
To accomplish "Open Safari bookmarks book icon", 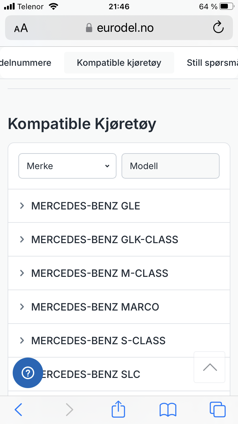I will click(x=168, y=409).
